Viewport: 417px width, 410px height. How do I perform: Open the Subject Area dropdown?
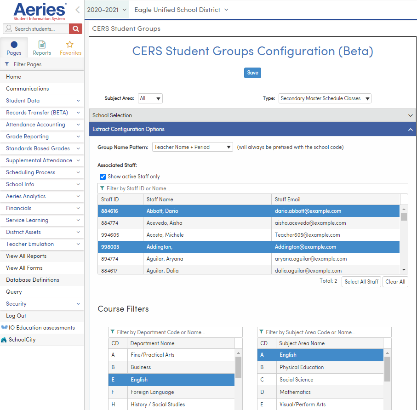click(150, 98)
